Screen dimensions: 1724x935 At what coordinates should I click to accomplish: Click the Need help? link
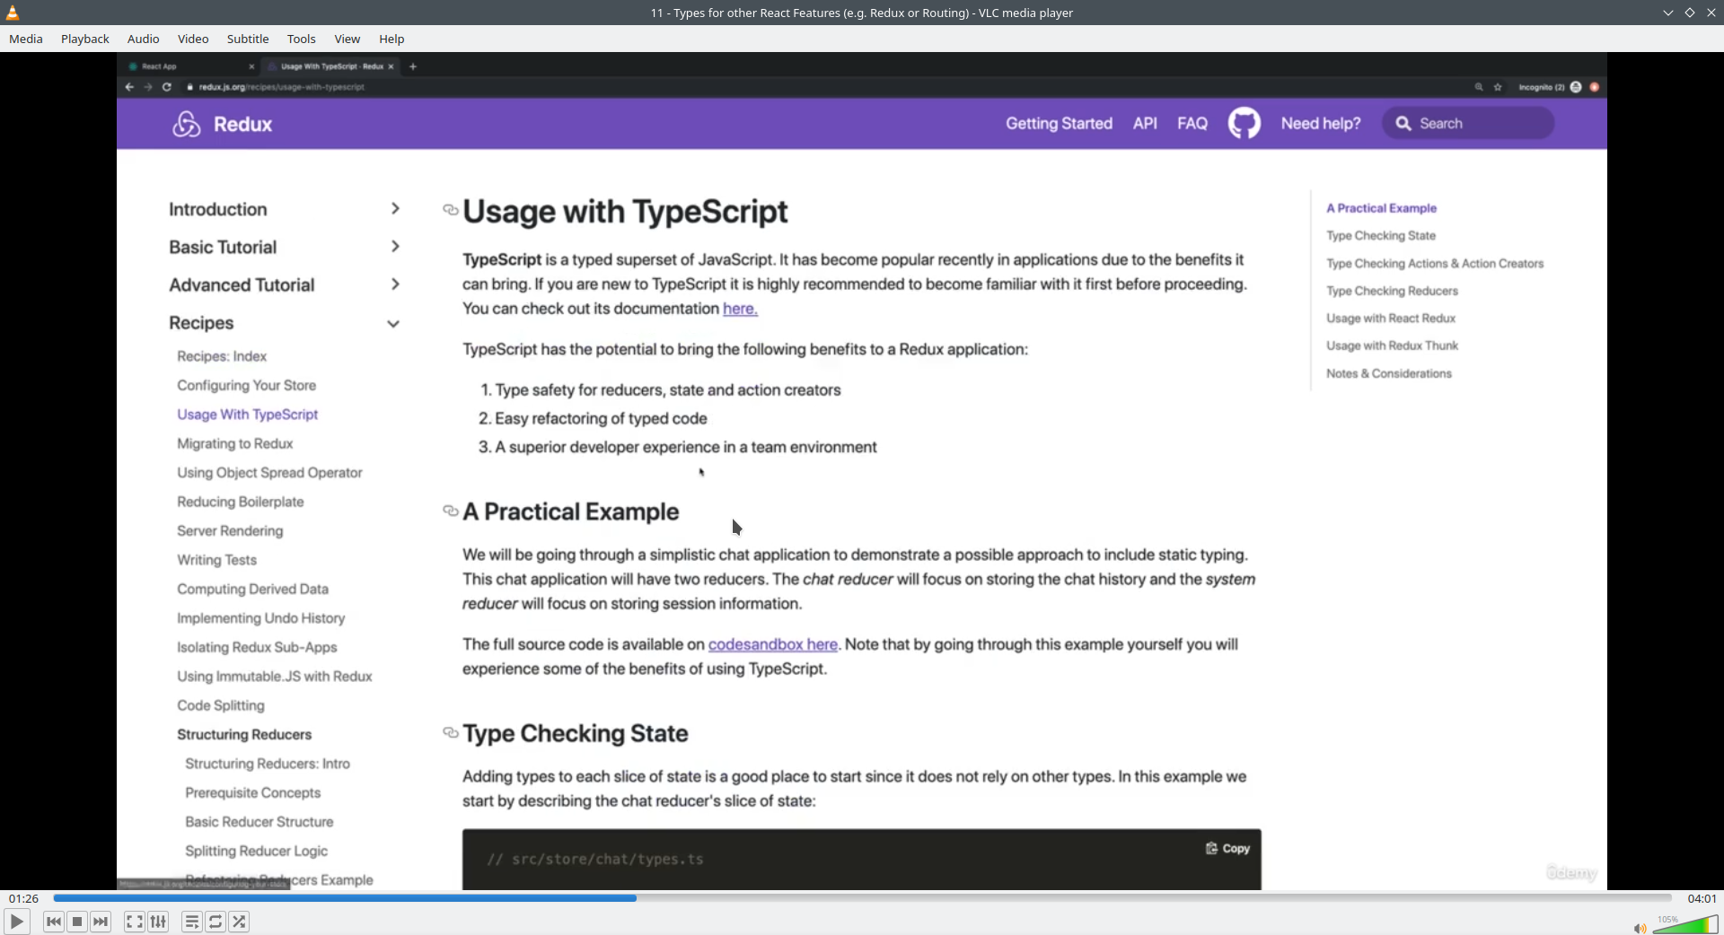coord(1321,124)
